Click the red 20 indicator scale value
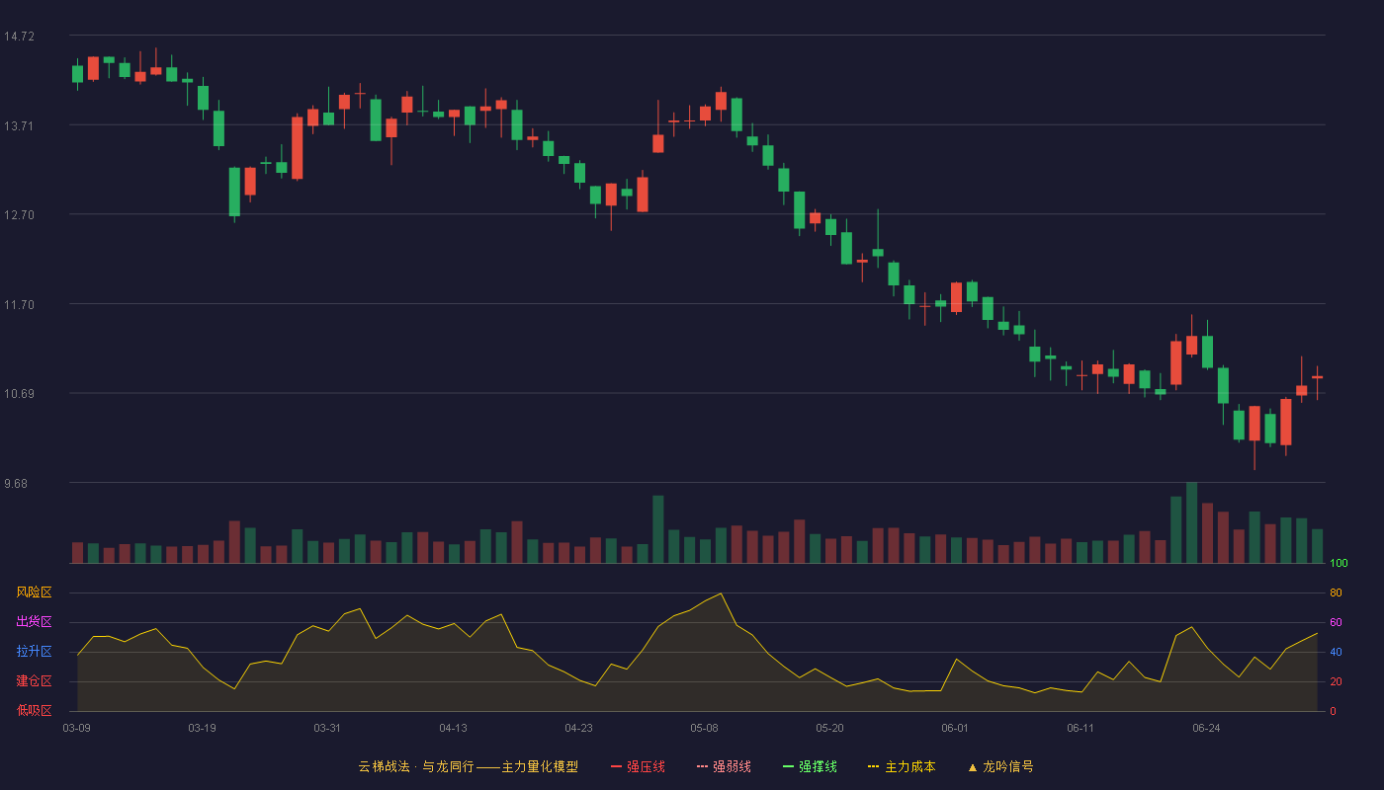The width and height of the screenshot is (1384, 790). [x=1336, y=682]
